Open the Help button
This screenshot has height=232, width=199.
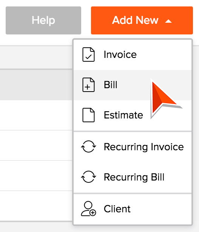click(x=43, y=20)
